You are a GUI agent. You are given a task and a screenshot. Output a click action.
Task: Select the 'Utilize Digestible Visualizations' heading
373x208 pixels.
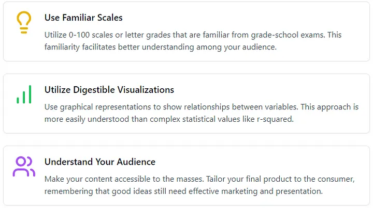tap(109, 90)
